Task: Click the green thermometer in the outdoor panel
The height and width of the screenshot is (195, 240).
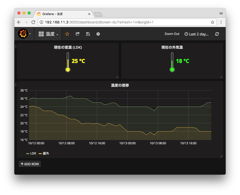Action: [x=172, y=62]
